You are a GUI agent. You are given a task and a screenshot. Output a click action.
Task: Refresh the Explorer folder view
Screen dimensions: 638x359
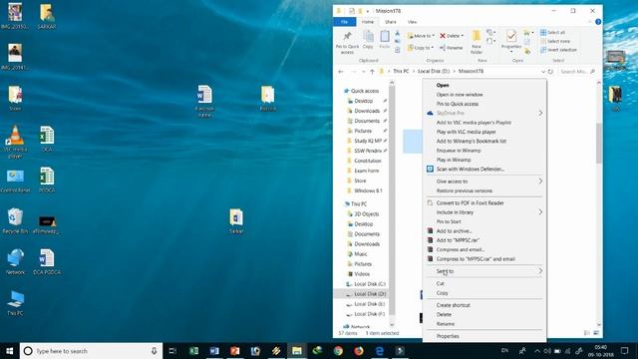tap(550, 71)
